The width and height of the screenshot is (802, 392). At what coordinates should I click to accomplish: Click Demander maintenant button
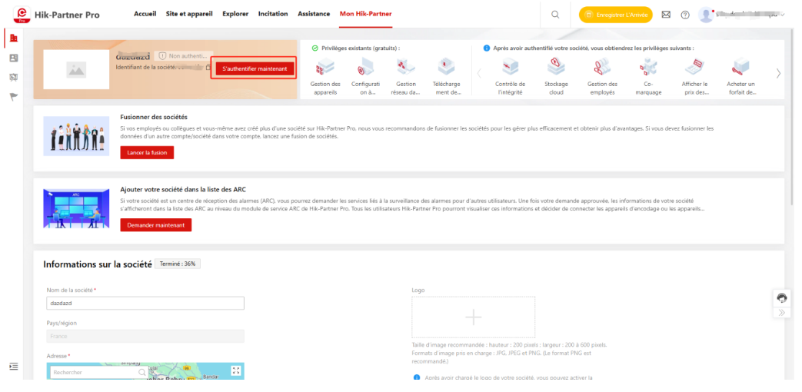tap(156, 225)
